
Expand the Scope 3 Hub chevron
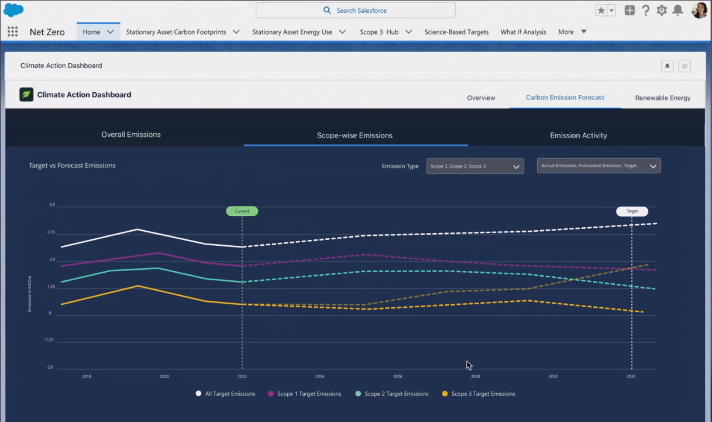point(408,32)
